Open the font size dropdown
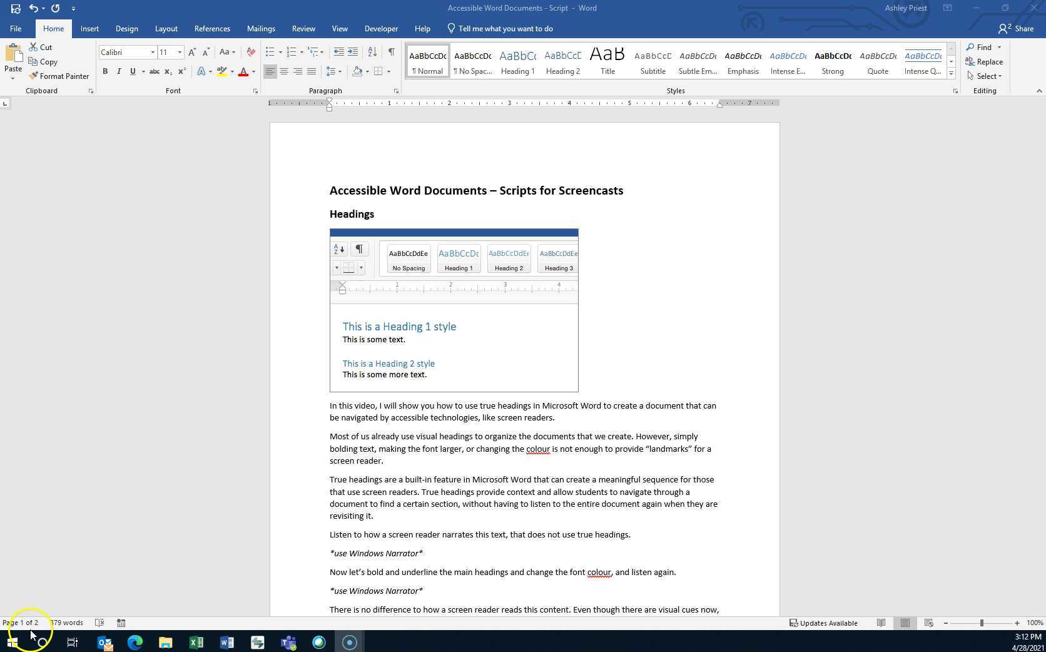This screenshot has height=652, width=1046. pyautogui.click(x=180, y=52)
